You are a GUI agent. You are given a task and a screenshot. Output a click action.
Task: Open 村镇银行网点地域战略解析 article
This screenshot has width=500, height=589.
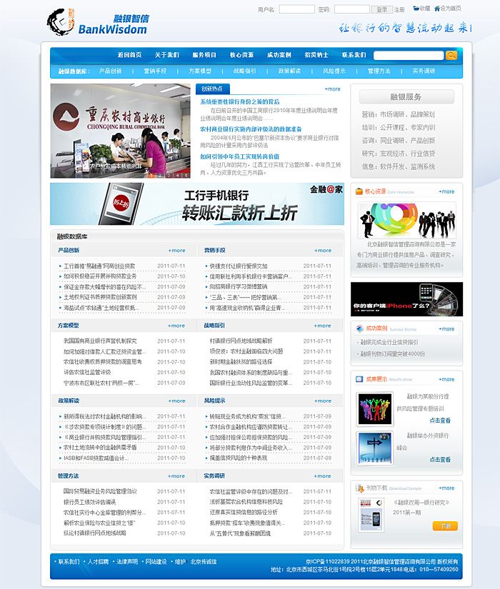241,341
